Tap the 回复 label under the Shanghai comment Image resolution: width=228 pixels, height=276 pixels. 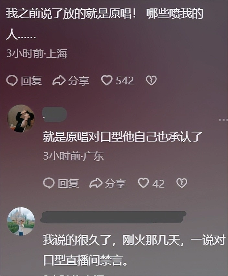pos(31,81)
